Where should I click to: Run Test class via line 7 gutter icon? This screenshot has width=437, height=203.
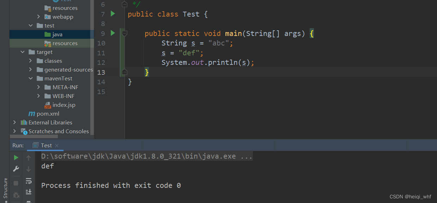112,14
